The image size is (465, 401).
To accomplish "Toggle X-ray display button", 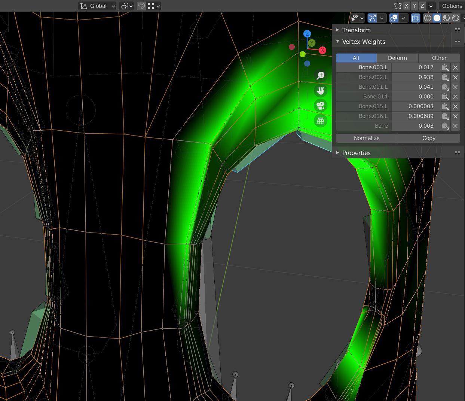I will (x=415, y=18).
